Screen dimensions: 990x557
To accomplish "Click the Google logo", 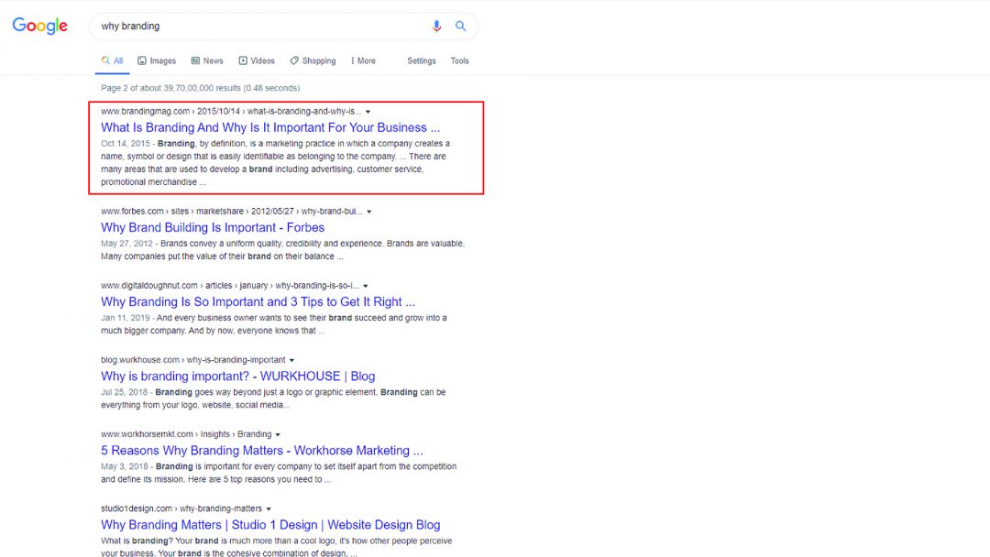I will 39,26.
